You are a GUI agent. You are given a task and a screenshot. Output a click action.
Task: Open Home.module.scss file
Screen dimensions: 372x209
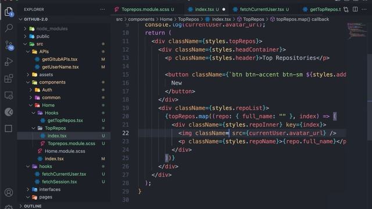65,151
